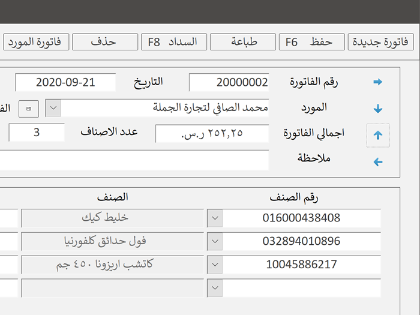Click the ملاحظة note text field
The height and width of the screenshot is (315, 420).
point(132,160)
